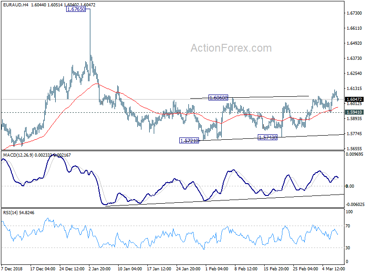Click the 10 Jan 04:00 date label
The width and height of the screenshot is (365, 274).
130,269
